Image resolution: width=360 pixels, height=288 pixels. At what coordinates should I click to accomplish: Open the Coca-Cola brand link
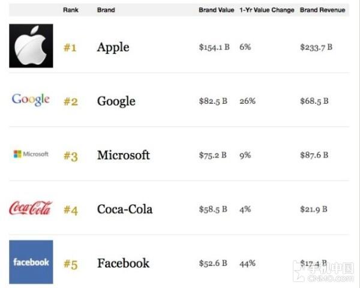point(125,209)
